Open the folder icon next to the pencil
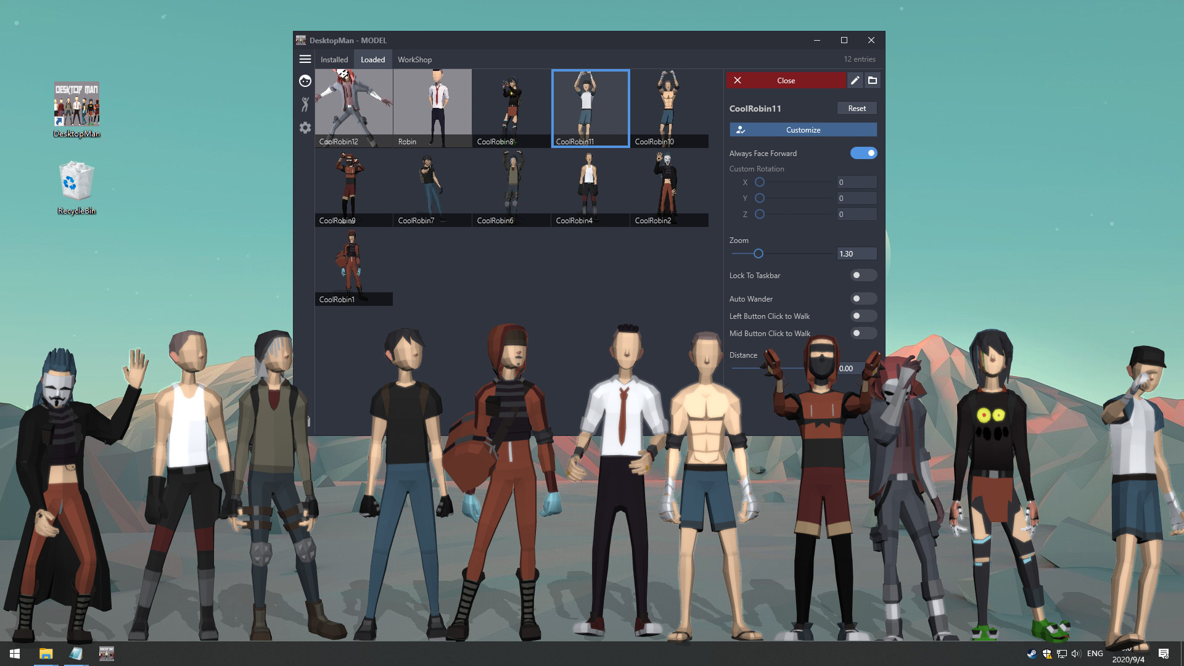Screen dimensions: 1184x666 pyautogui.click(x=873, y=80)
